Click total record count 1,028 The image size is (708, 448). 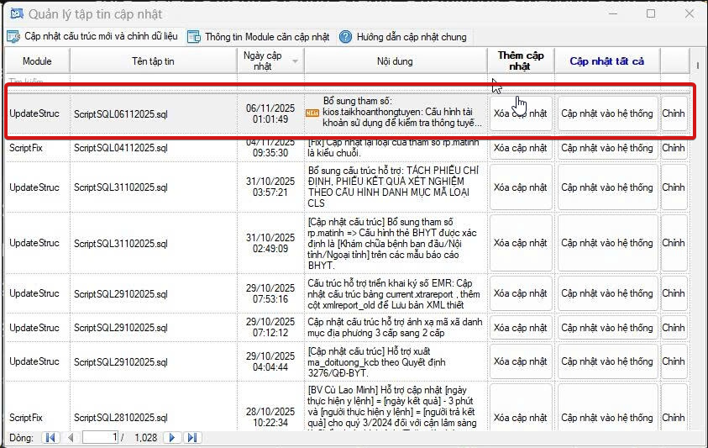coord(146,438)
